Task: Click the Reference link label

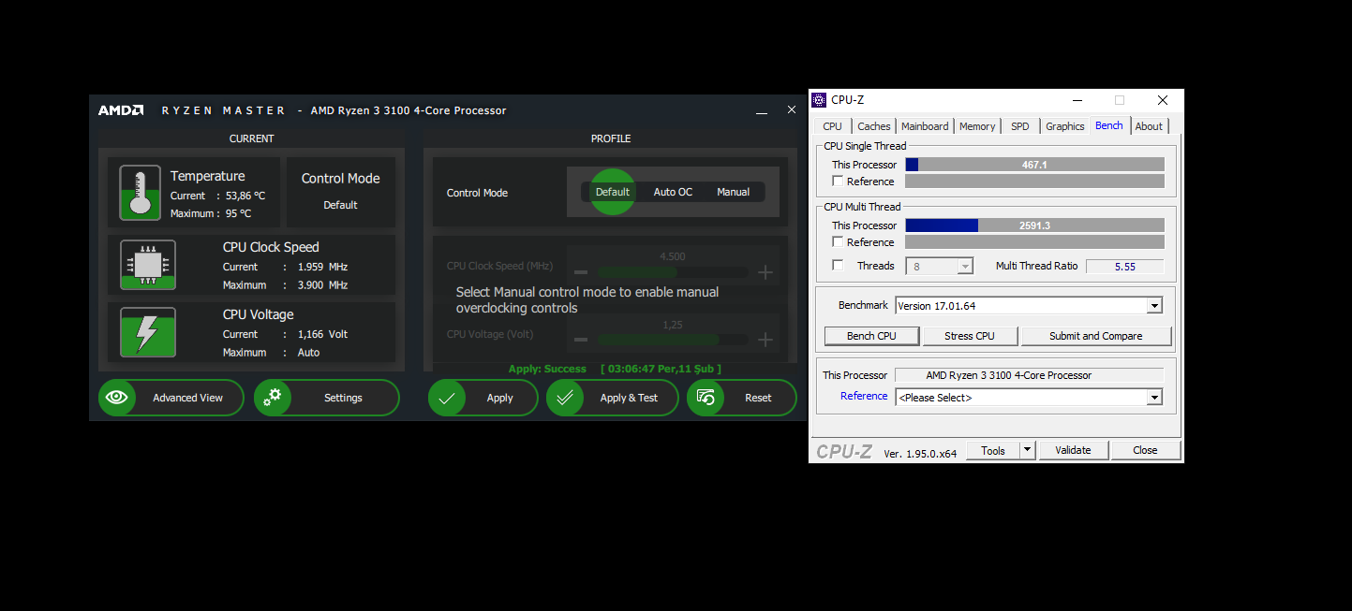Action: click(864, 396)
